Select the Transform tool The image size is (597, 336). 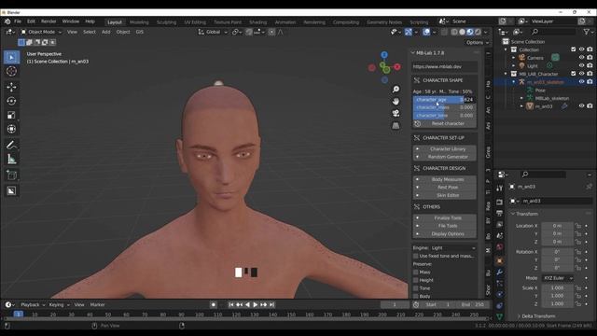coord(11,129)
